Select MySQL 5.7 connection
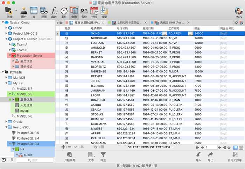Image resolution: width=245 pixels, height=169 pixels. [x=24, y=89]
